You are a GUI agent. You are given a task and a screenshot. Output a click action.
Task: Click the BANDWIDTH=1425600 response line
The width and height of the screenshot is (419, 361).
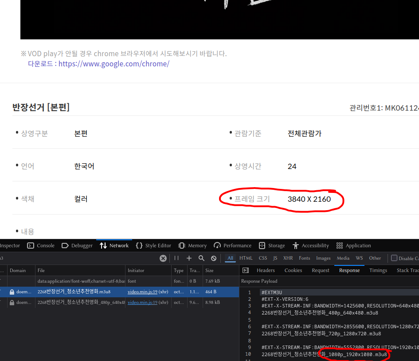tap(340, 306)
